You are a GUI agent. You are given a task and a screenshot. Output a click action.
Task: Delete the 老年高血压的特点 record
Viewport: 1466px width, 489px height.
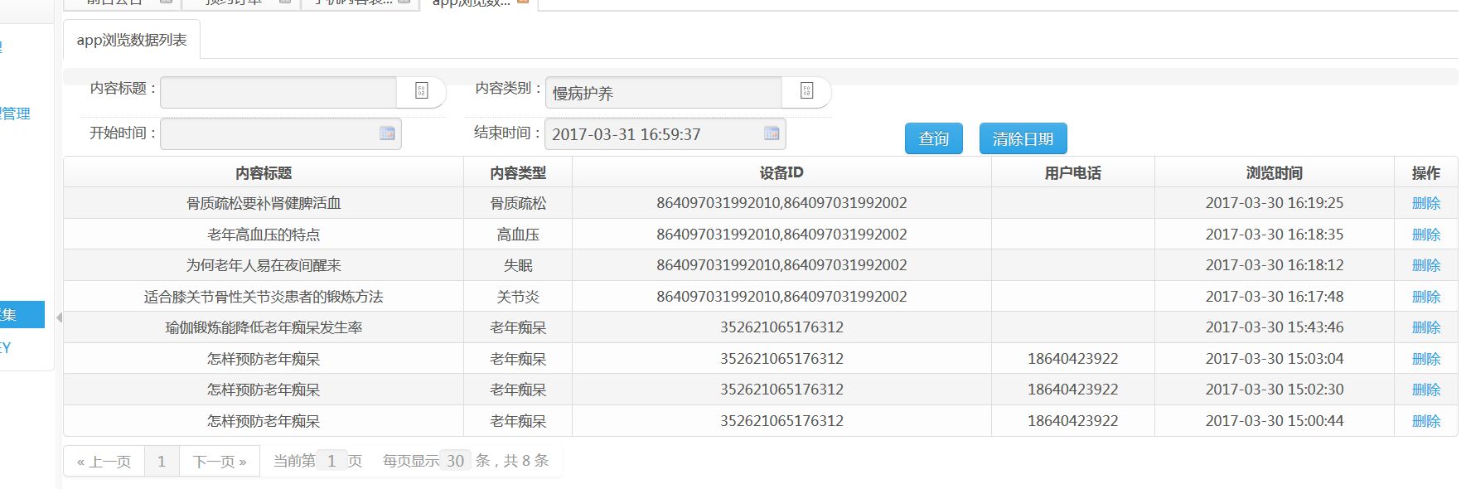[x=1425, y=235]
